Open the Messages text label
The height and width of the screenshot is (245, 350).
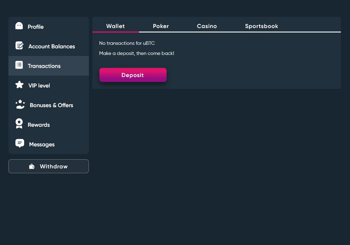42,145
